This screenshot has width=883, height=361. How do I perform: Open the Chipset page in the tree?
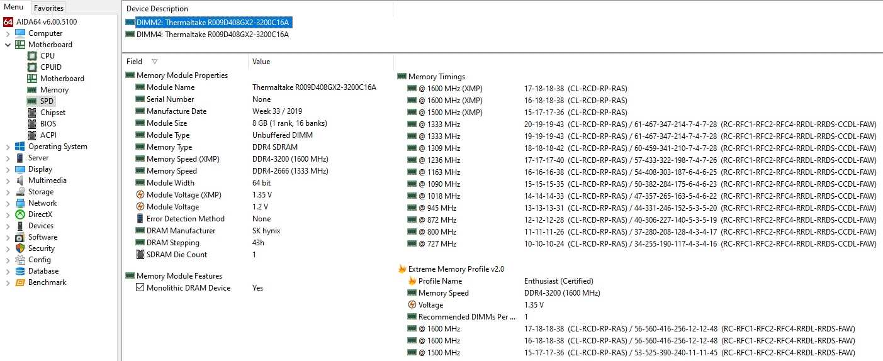[52, 113]
